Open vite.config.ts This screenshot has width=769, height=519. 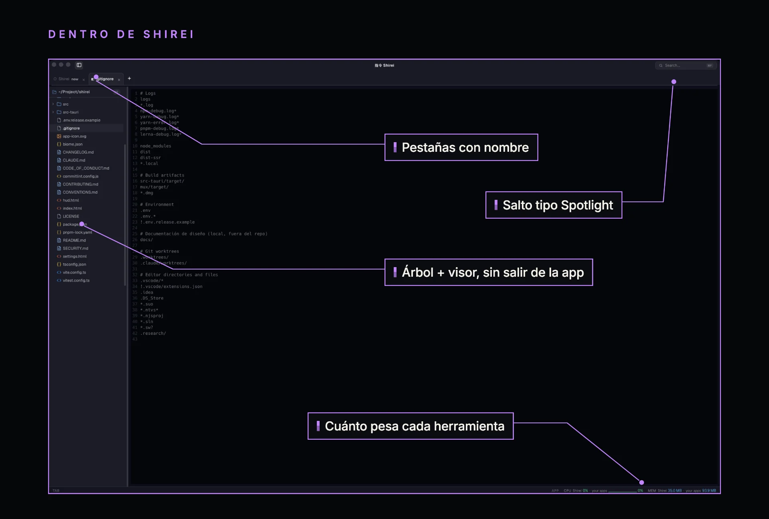(74, 272)
